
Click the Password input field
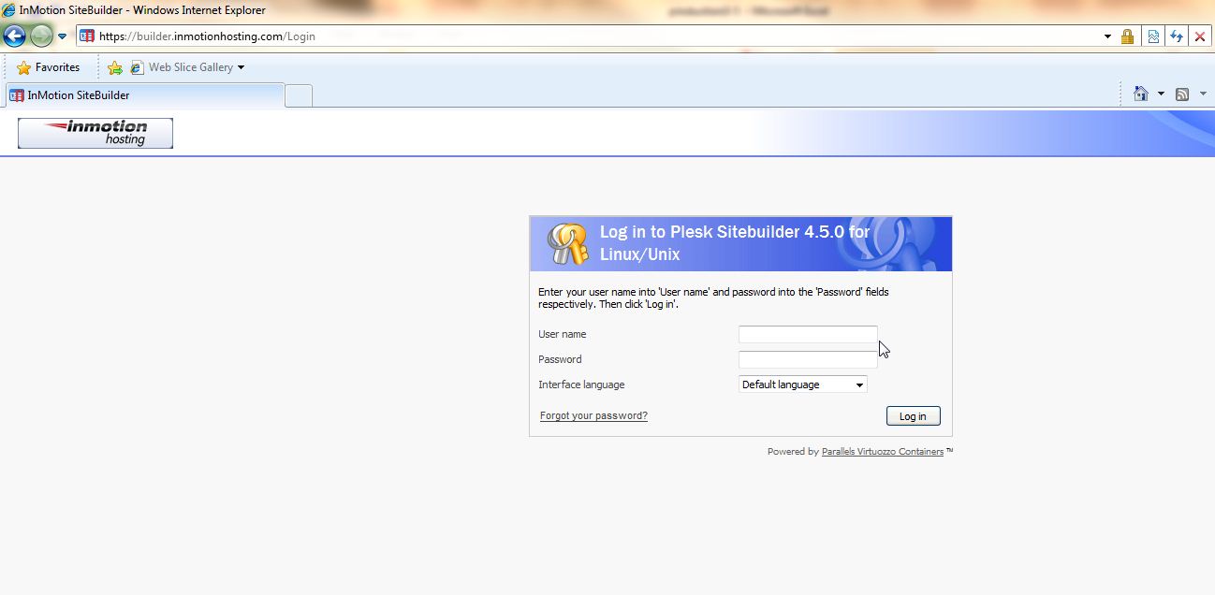808,359
